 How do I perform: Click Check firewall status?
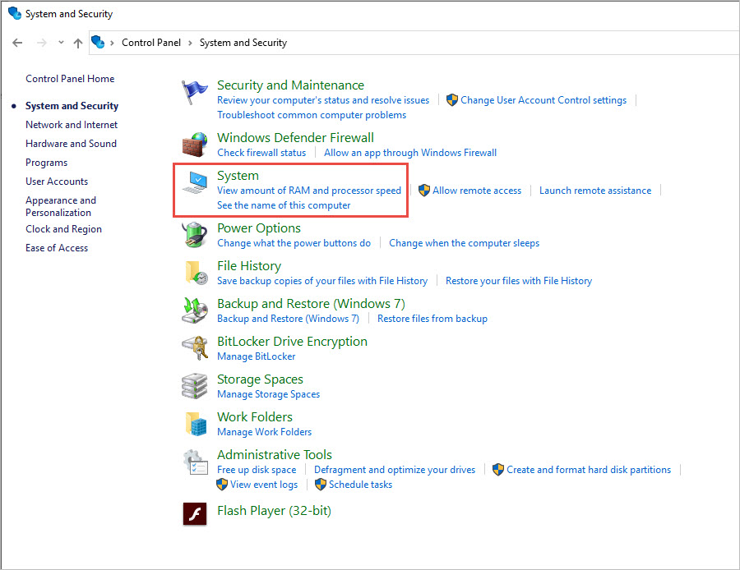pos(261,153)
